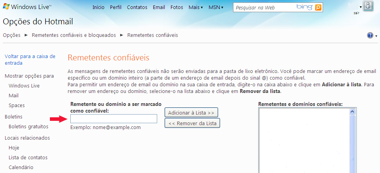
Task: Click Voltar para a caixa de entrada
Action: [30, 60]
